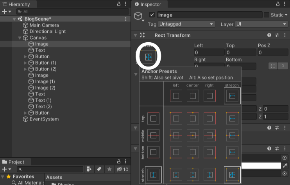The width and height of the screenshot is (290, 185).
Task: Select bottom-center anchor preset
Action: [x=193, y=152]
